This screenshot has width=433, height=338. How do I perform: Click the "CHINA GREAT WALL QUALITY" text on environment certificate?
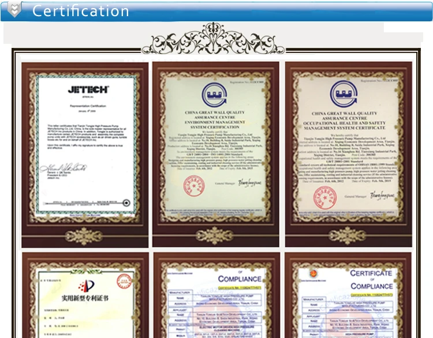[215, 112]
